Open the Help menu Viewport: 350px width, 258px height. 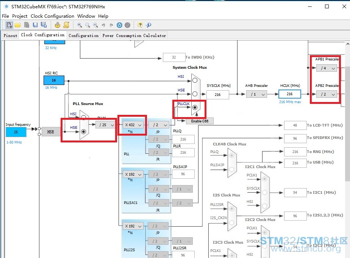(103, 16)
